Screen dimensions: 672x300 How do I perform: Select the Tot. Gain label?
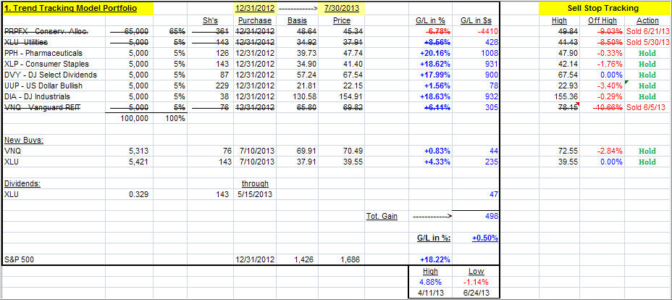(382, 217)
